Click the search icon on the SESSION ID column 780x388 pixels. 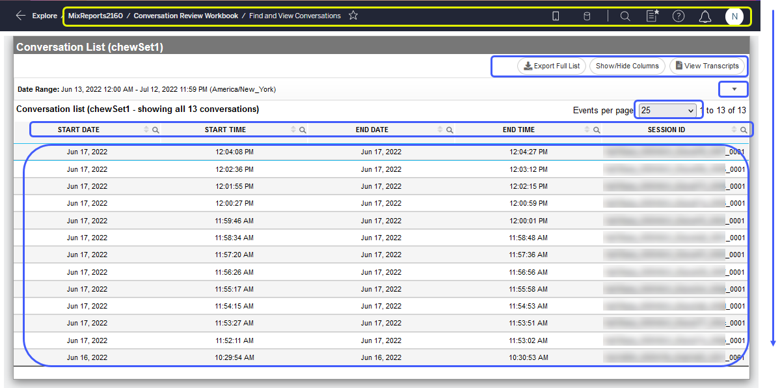click(x=744, y=130)
